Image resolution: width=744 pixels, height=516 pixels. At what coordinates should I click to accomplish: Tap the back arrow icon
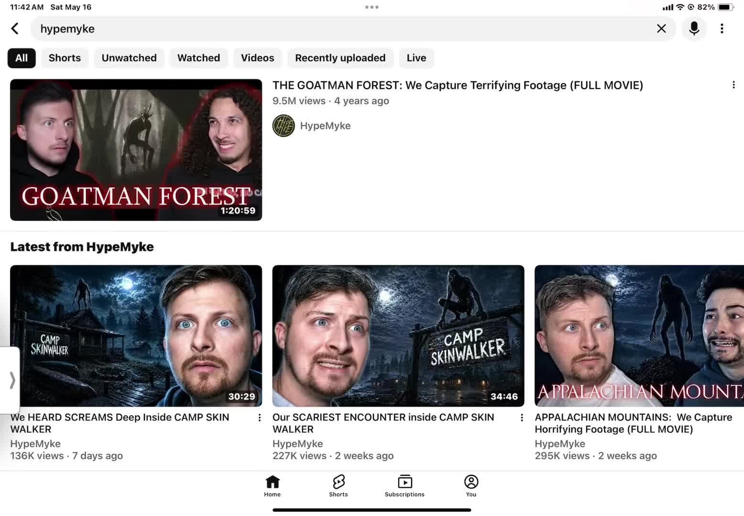pos(15,29)
